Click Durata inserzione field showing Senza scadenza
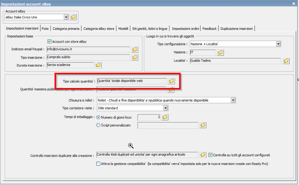This screenshot has width=299, height=185. pyautogui.click(x=70, y=65)
